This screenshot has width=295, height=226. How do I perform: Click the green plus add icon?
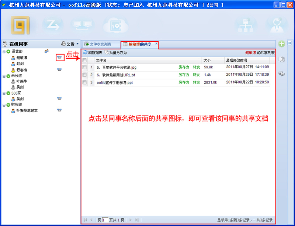tap(282, 44)
